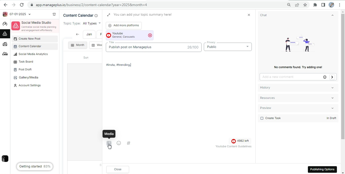Click the user avatar in the sidebar

5,159
